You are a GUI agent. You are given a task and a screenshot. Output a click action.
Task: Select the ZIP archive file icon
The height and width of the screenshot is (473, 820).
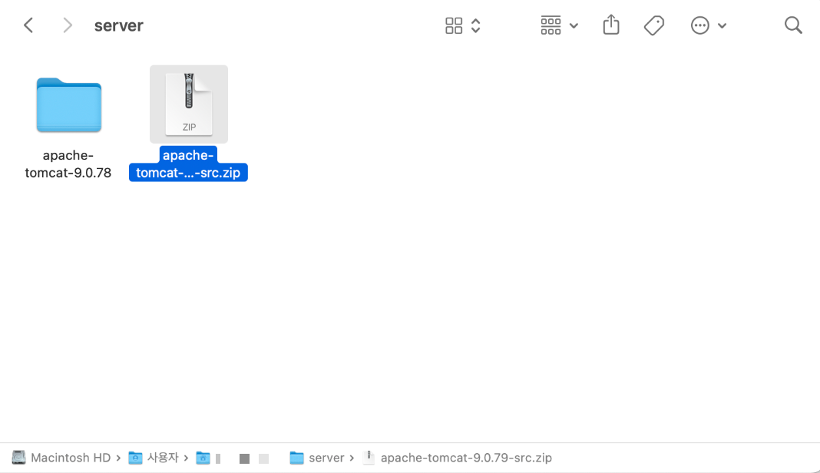(189, 104)
